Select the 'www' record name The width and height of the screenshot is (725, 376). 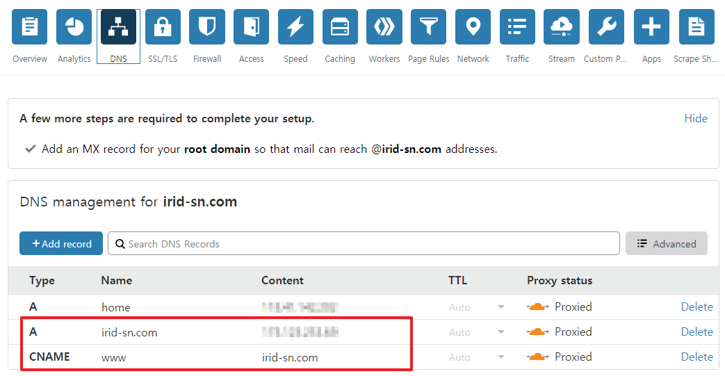pyautogui.click(x=113, y=358)
